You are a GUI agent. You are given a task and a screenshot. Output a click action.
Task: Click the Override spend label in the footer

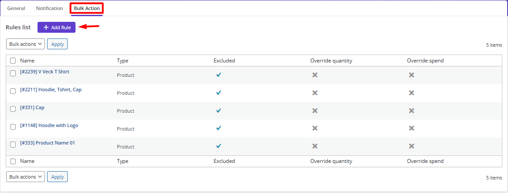(x=426, y=161)
